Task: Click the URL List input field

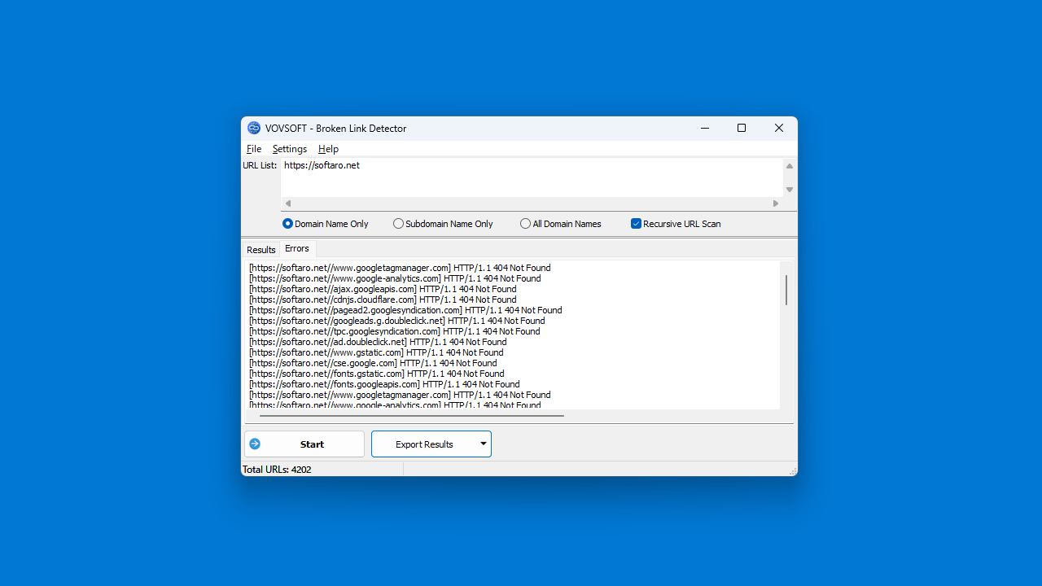Action: [x=531, y=177]
